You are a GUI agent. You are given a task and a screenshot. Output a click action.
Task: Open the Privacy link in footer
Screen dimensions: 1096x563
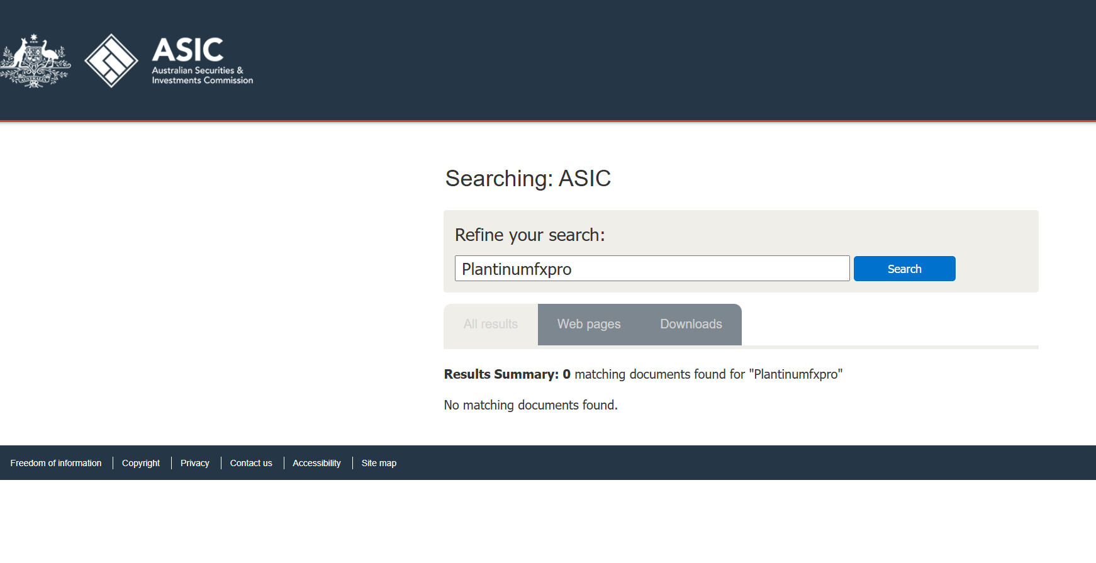tap(195, 463)
